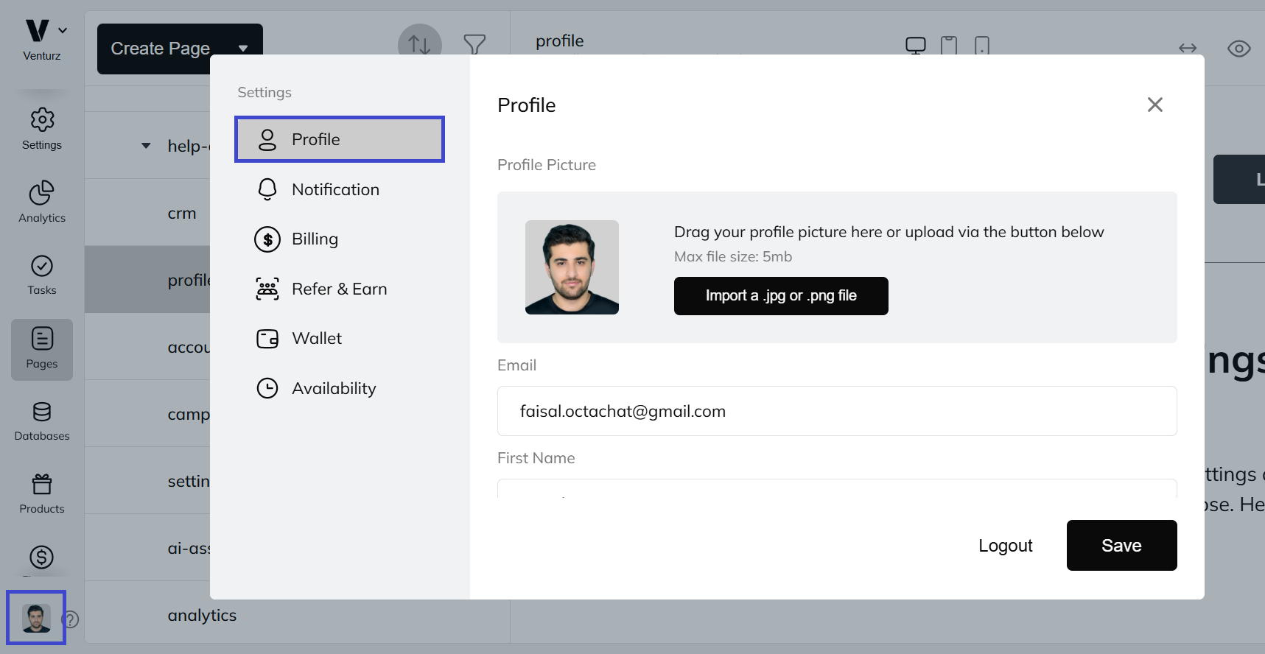Image resolution: width=1265 pixels, height=654 pixels.
Task: Click the sort arrows icon
Action: [420, 44]
